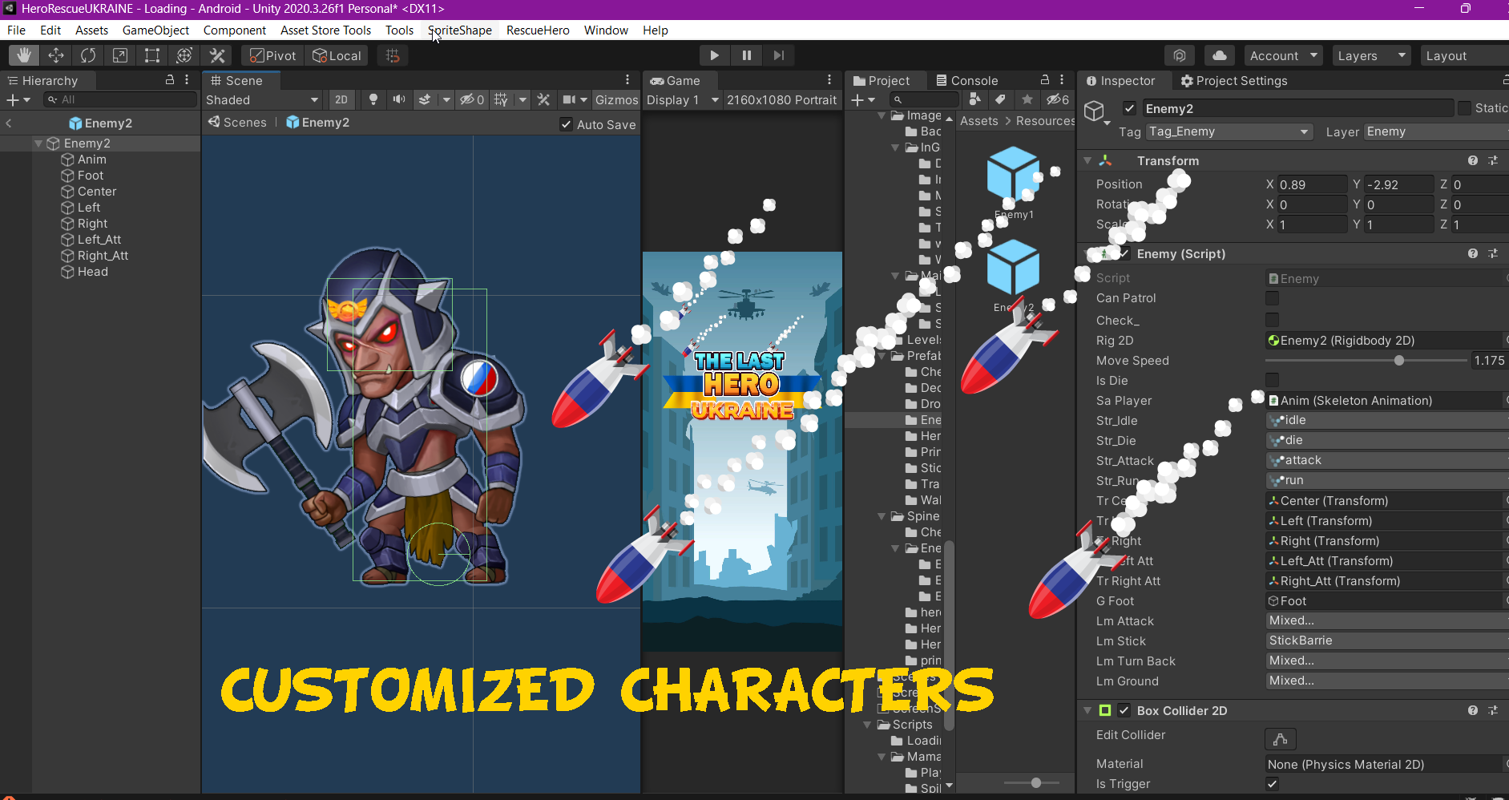Click the Lm Stick StickBarrie mask field
1509x800 pixels.
[1386, 640]
